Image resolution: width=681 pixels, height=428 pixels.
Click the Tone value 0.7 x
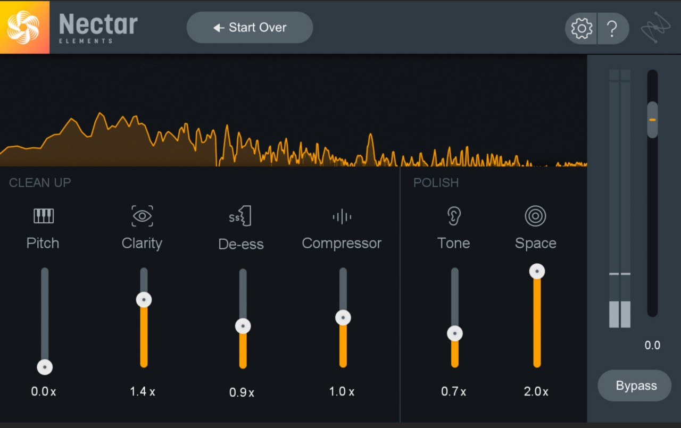[454, 392]
